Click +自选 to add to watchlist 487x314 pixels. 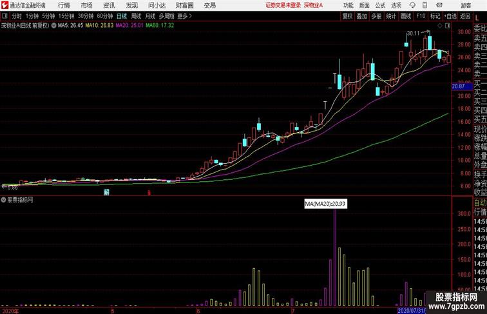coord(450,16)
